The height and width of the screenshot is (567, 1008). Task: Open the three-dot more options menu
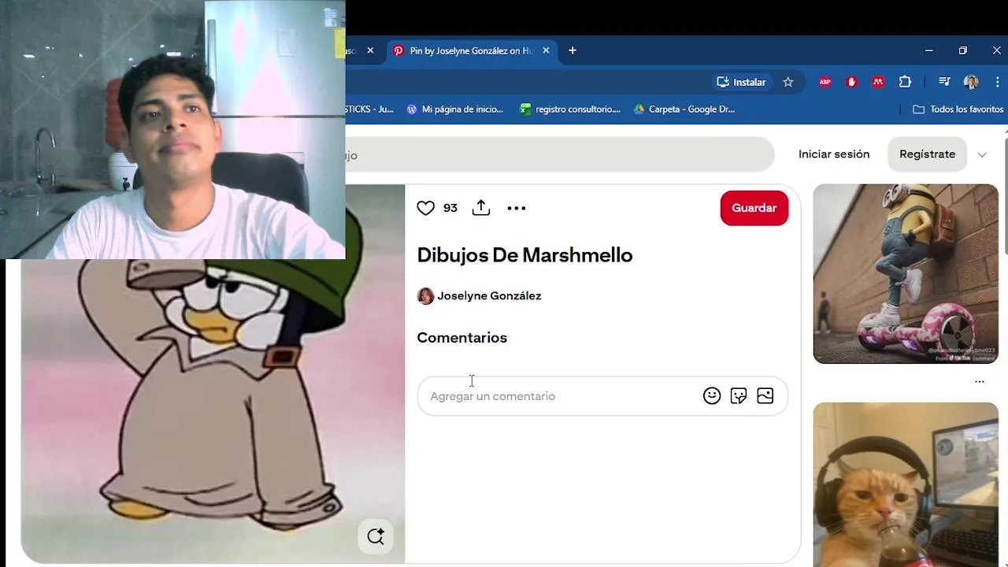pos(516,208)
